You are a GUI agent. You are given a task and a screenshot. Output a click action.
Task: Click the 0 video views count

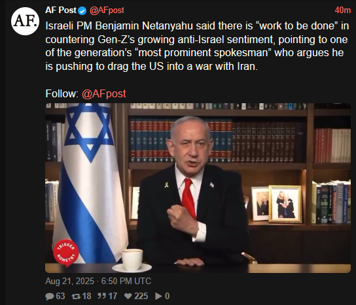coord(167,296)
